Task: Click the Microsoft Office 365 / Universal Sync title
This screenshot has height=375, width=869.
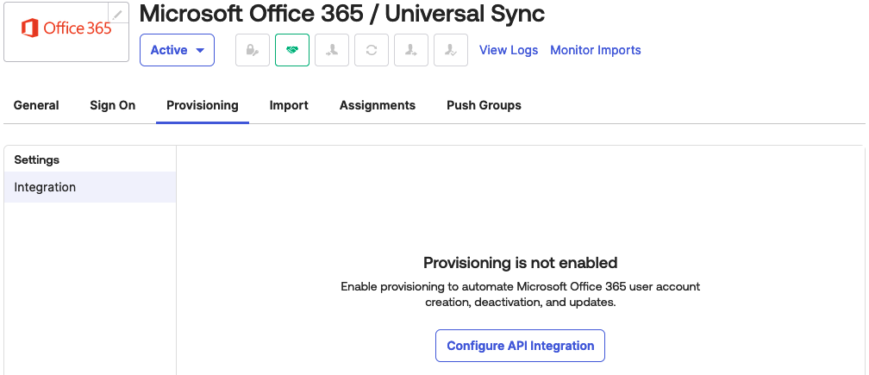Action: (x=342, y=14)
